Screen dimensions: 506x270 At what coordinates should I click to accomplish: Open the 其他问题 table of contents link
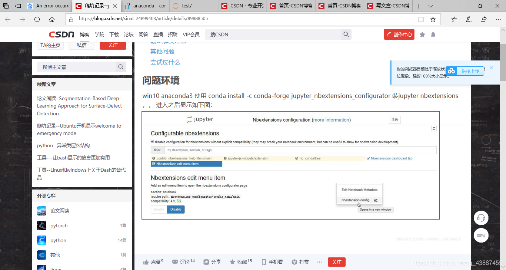162,51
